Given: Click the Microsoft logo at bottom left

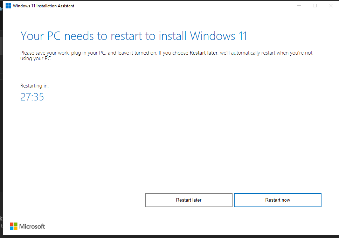Looking at the screenshot, I should point(27,226).
